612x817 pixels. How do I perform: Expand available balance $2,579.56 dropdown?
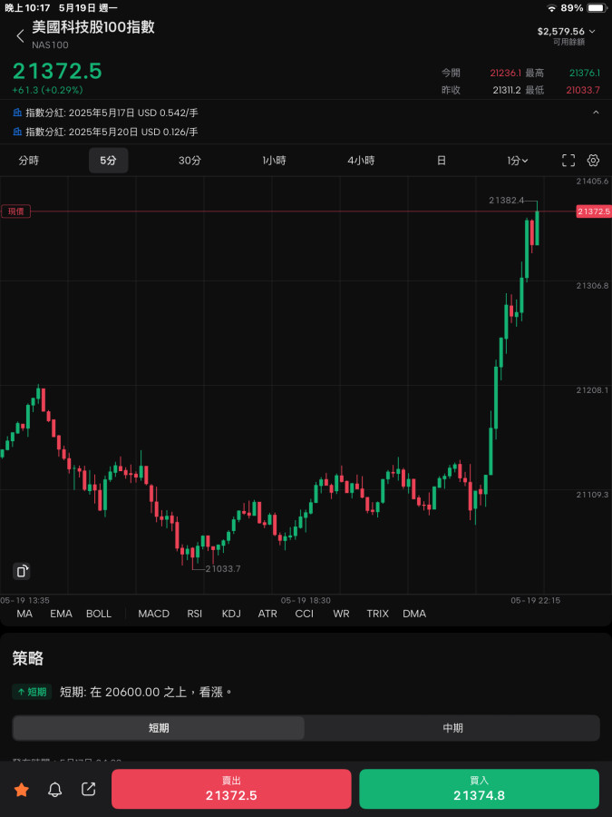[x=567, y=32]
